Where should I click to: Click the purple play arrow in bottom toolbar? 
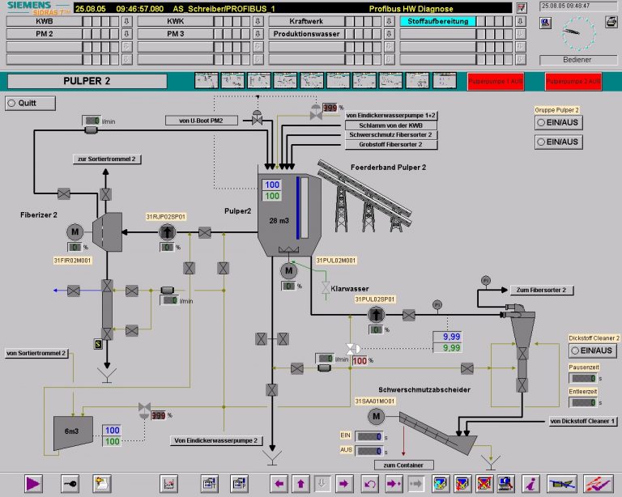click(x=33, y=483)
